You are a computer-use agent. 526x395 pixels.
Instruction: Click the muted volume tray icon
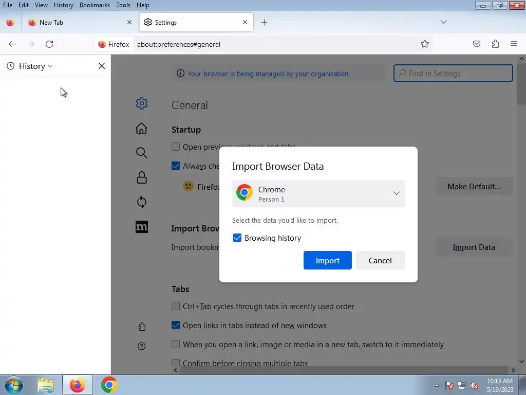[x=474, y=386]
